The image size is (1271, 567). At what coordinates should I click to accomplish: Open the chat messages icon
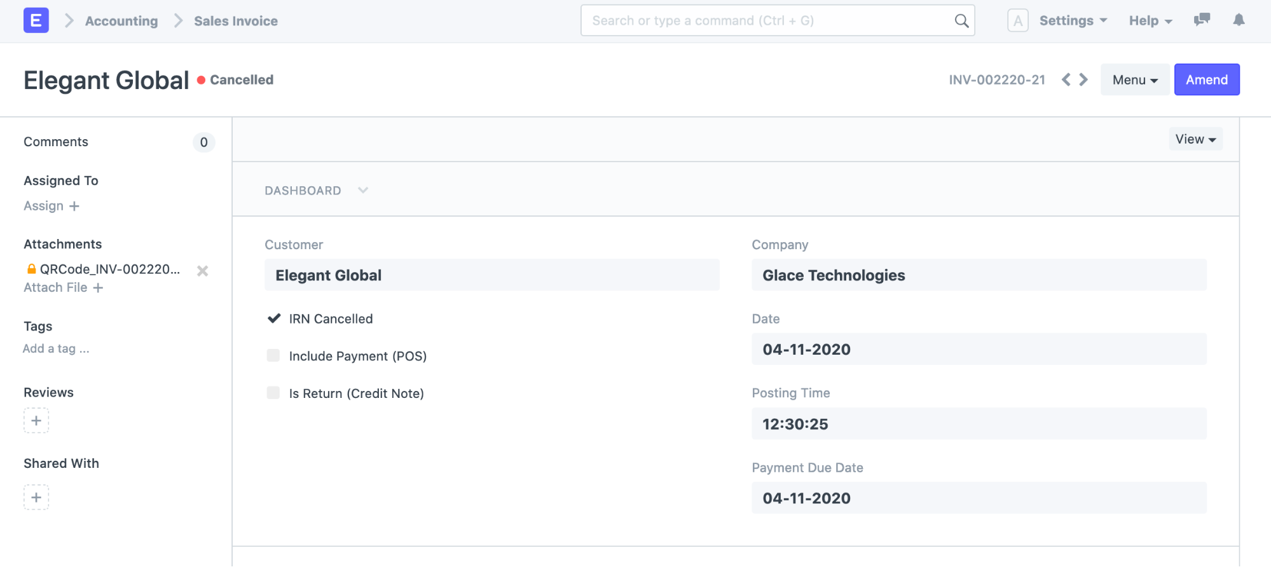click(x=1202, y=20)
